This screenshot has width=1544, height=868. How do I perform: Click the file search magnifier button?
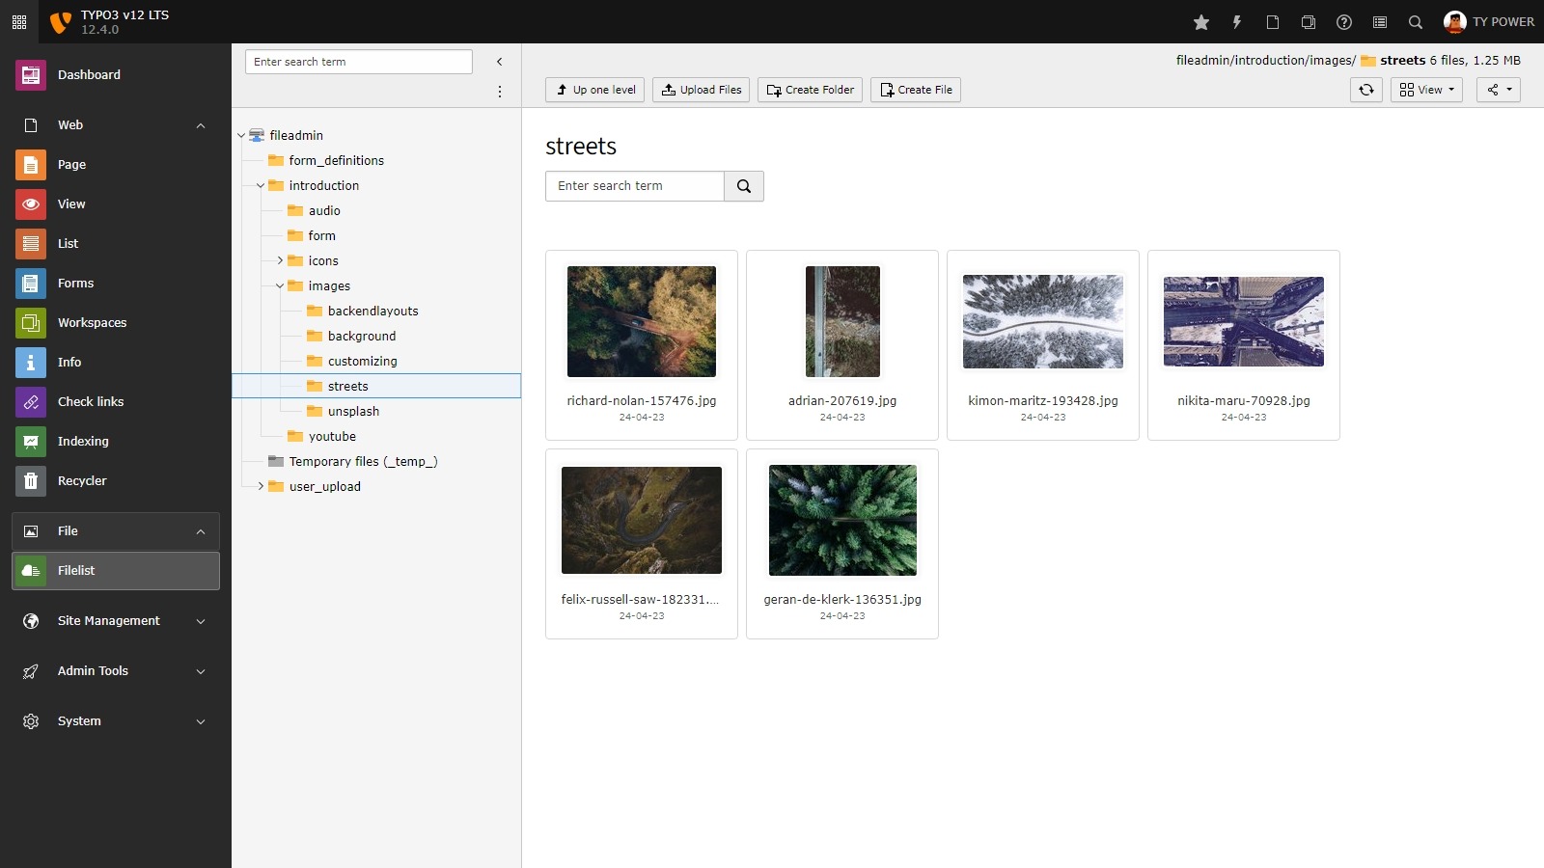(x=744, y=186)
